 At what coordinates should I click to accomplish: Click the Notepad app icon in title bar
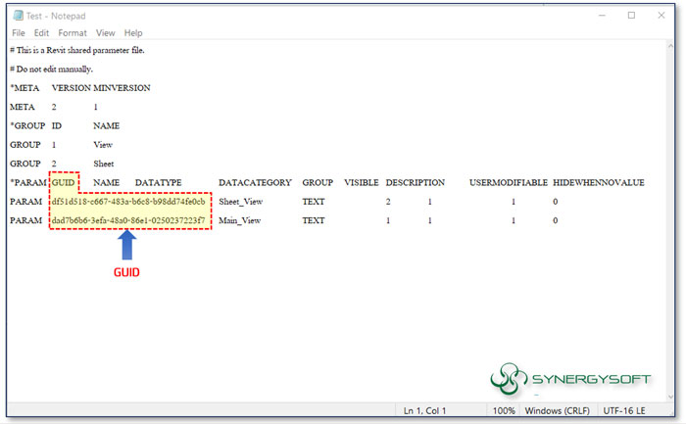click(18, 16)
